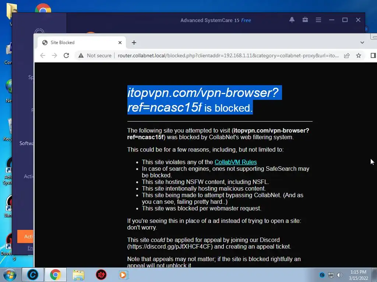Viewport: 377px width, 282px height.
Task: Open Advanced SystemCare toolbox icon
Action: pyautogui.click(x=305, y=20)
